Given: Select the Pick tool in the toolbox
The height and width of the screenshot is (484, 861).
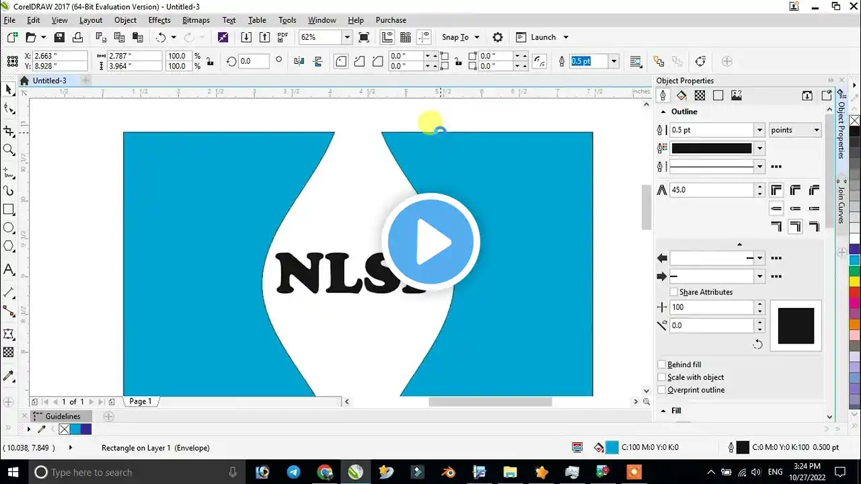Looking at the screenshot, I should pyautogui.click(x=9, y=89).
